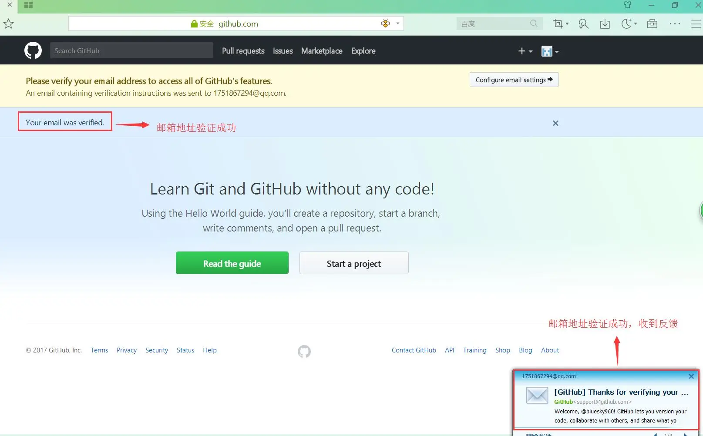The image size is (703, 436).
Task: Open the Security footer link
Action: 157,350
